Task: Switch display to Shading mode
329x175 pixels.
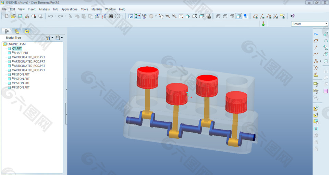Action: pos(239,16)
